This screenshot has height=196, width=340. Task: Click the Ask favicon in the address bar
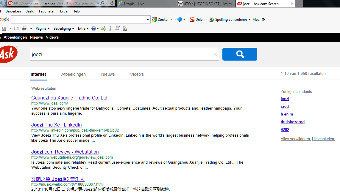coord(10,3)
